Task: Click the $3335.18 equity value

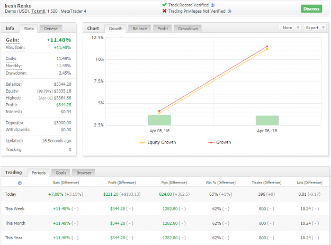Action: [62, 92]
